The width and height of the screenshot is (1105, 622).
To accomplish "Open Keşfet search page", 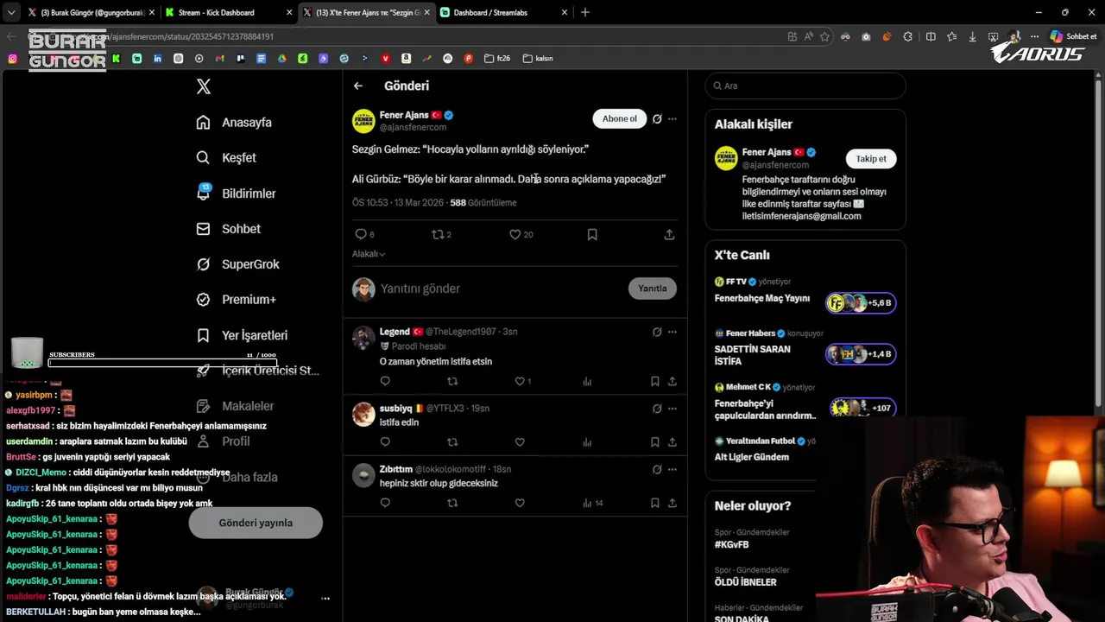I will click(x=226, y=158).
